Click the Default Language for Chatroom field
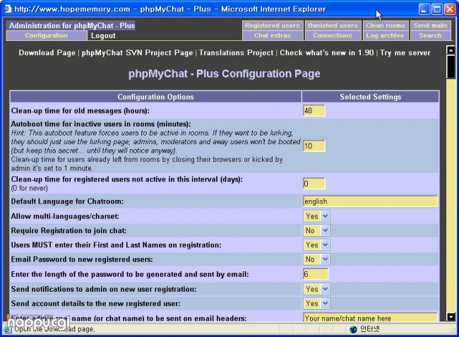The width and height of the screenshot is (459, 337). point(370,201)
